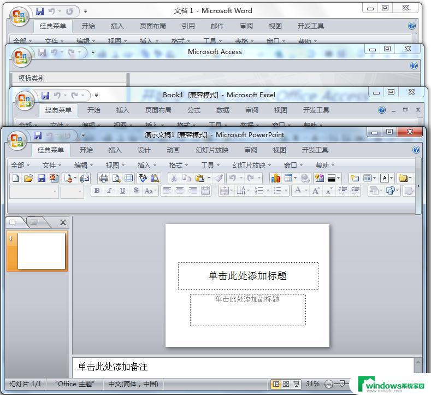Click the Cut scissors icon in PowerPoint
431x395 pixels.
pos(174,178)
